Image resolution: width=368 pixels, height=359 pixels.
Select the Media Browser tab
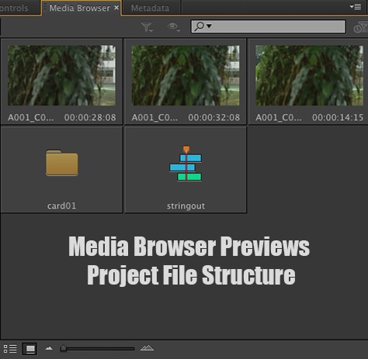80,8
